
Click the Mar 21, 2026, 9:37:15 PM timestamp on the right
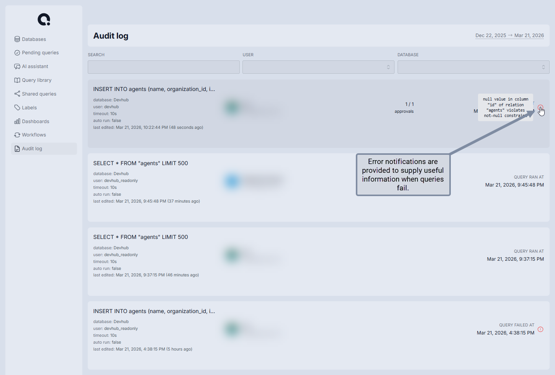pyautogui.click(x=515, y=259)
